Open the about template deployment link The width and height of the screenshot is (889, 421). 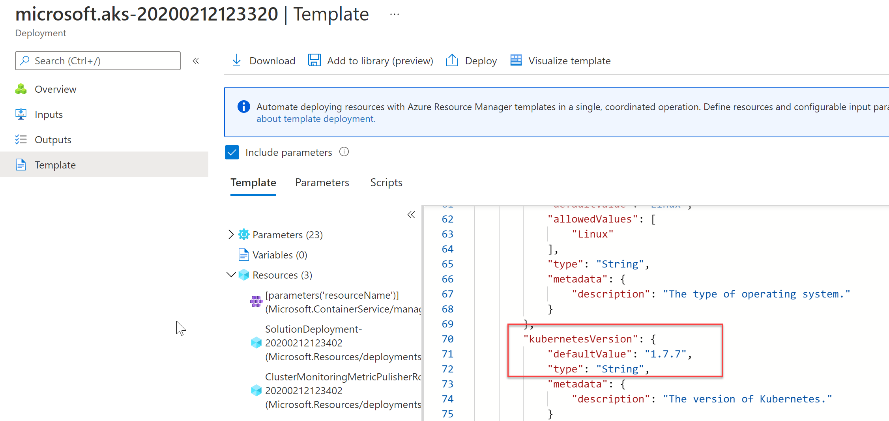coord(316,119)
